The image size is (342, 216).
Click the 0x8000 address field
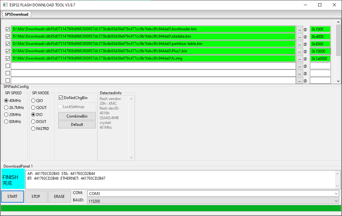[320, 44]
